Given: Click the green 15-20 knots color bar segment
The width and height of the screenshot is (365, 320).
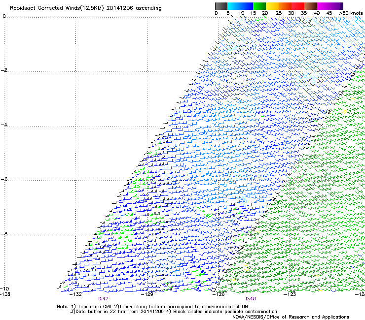Looking at the screenshot, I should tap(259, 6).
